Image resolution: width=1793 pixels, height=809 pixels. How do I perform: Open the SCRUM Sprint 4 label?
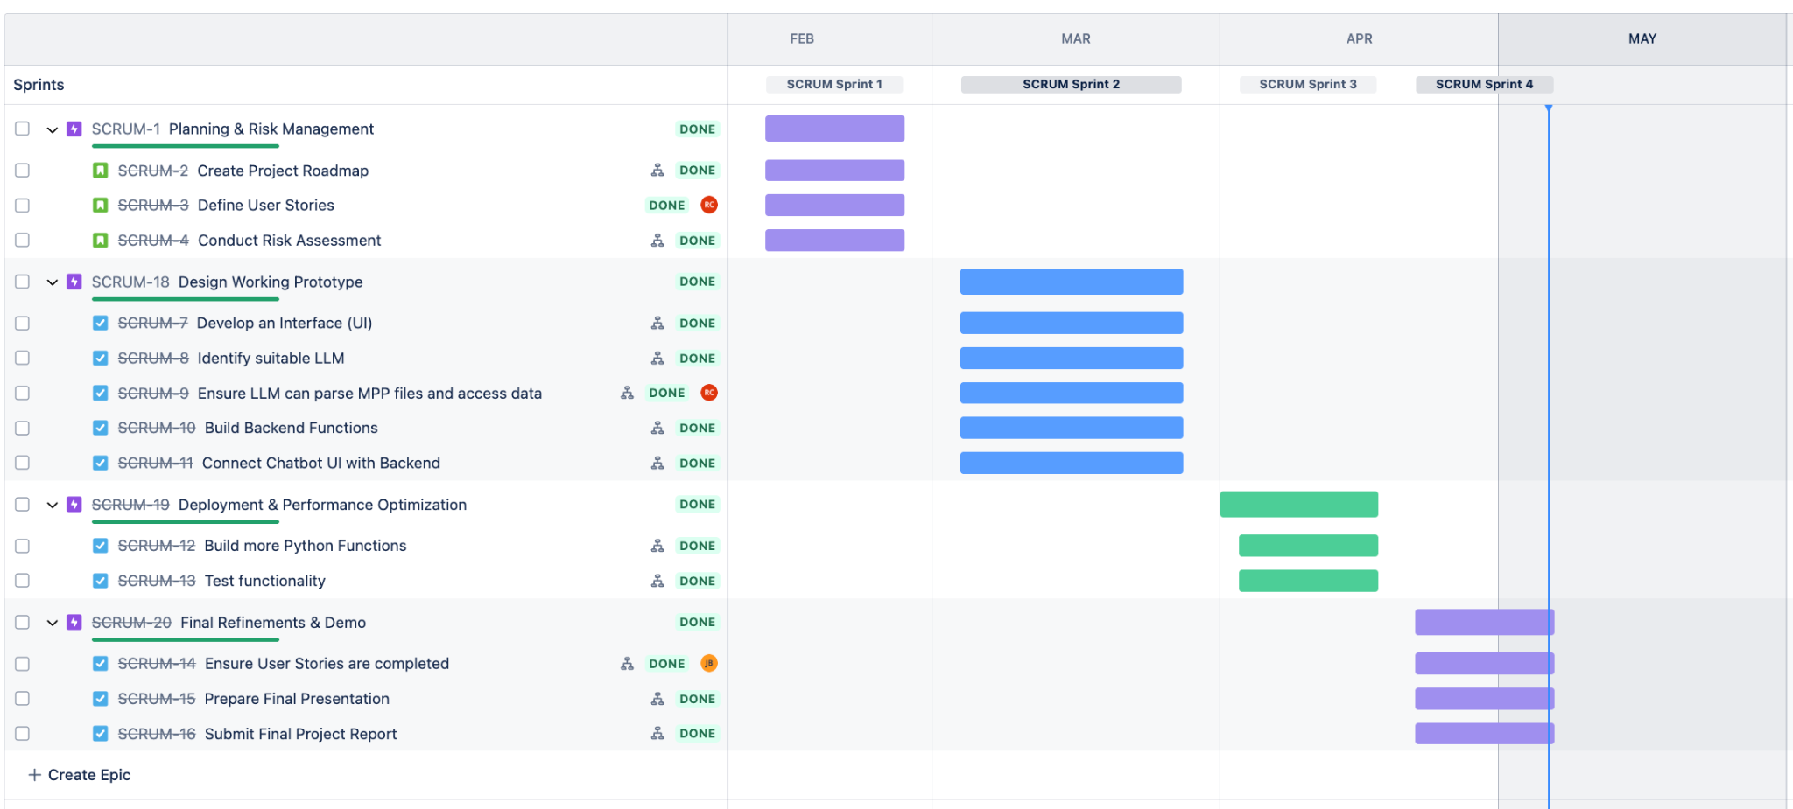(x=1484, y=85)
